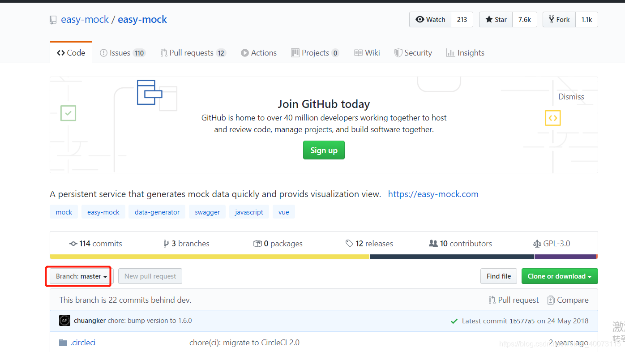The width and height of the screenshot is (625, 352).
Task: Open commit chore(ci): migrate to CircleCI 2.0
Action: [x=244, y=343]
